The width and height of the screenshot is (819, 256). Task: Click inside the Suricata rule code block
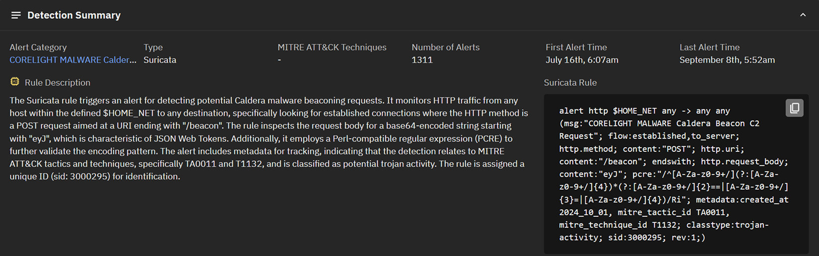point(670,174)
